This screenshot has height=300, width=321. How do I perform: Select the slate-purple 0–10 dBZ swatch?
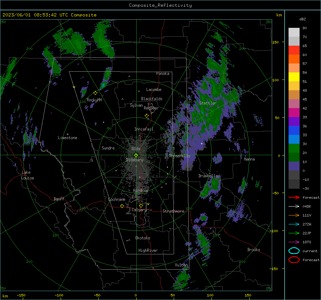(294, 166)
